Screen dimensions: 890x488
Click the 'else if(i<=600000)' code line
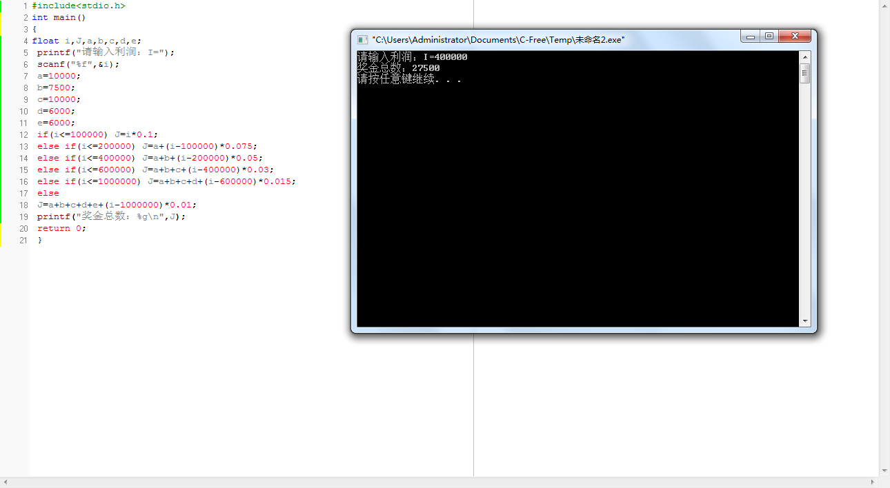155,170
